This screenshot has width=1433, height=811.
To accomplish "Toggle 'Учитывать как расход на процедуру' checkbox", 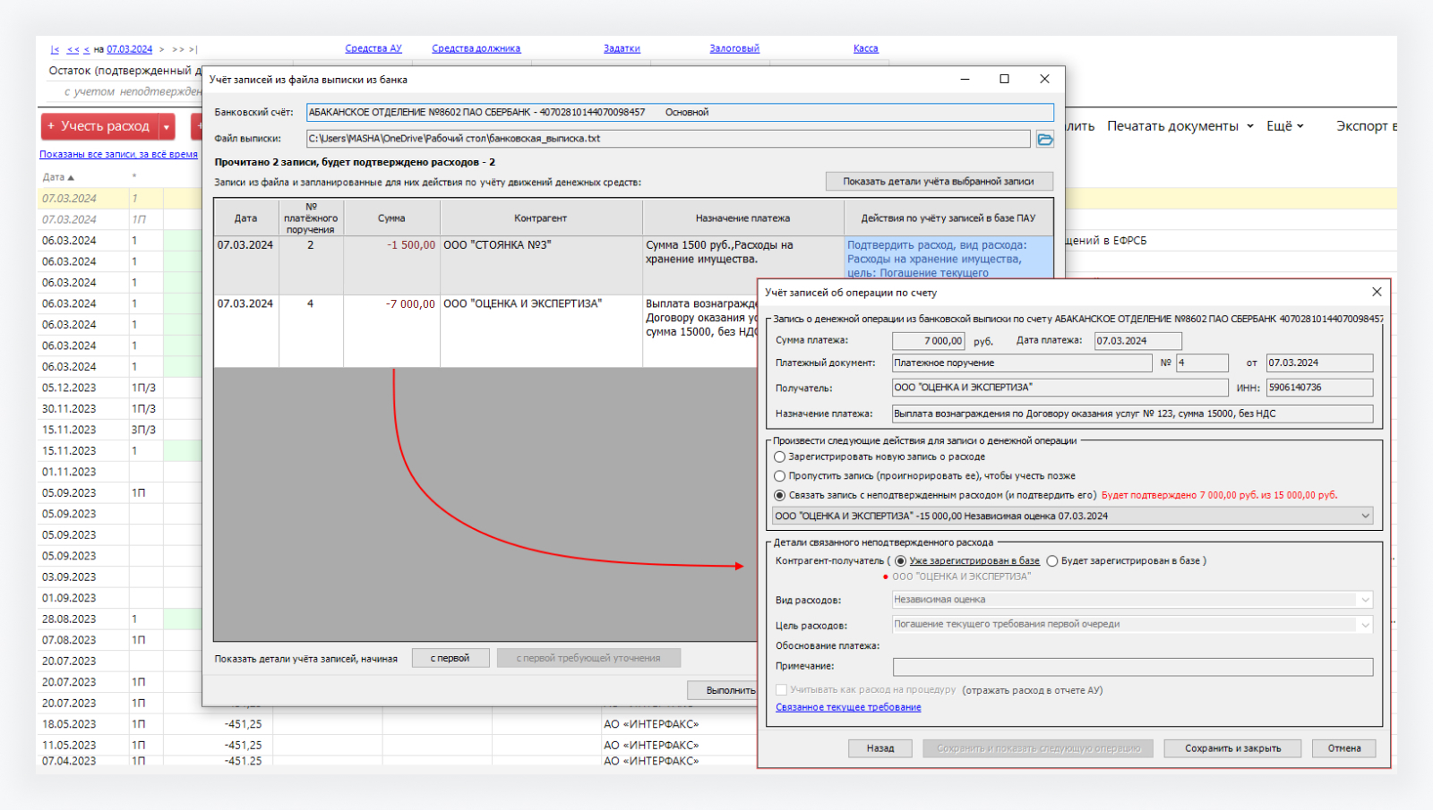I will click(781, 690).
